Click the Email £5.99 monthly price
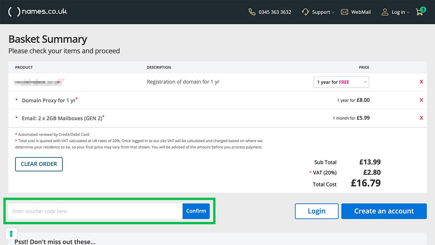435x245 pixels. point(363,118)
